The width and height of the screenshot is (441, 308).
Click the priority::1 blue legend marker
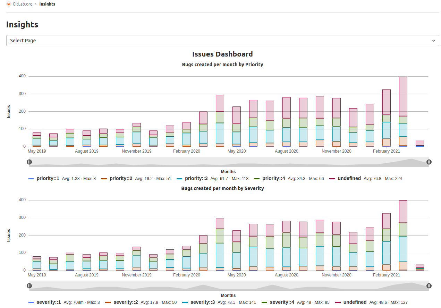pyautogui.click(x=32, y=178)
